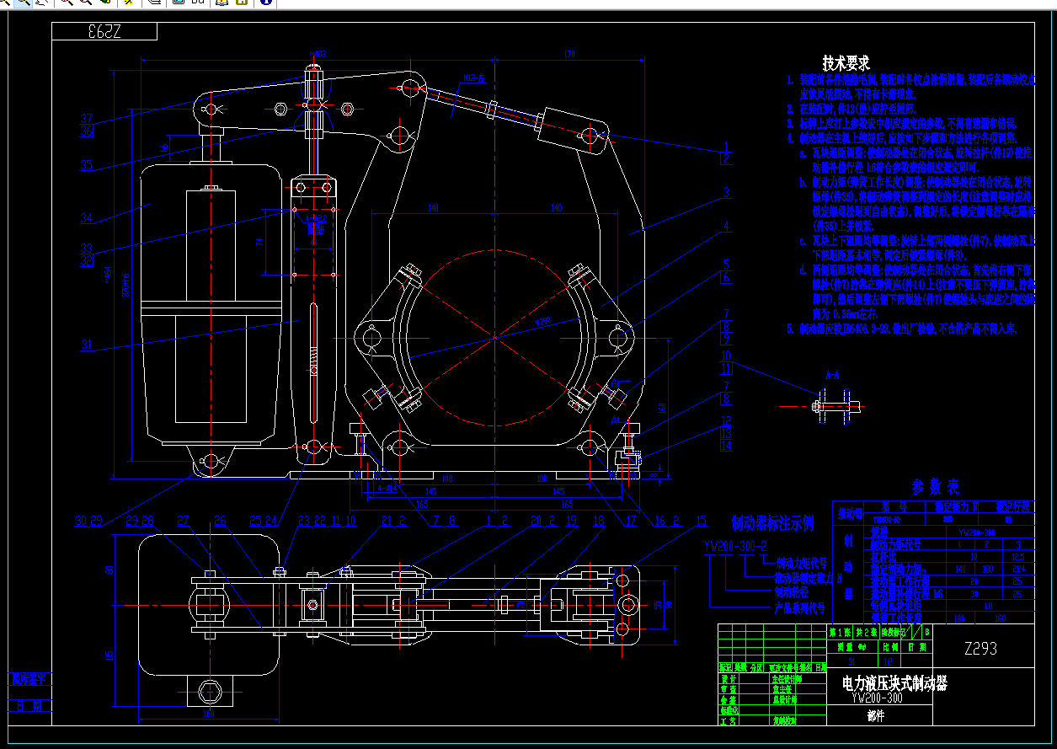Click the 设计 cell in title block
The width and height of the screenshot is (1057, 749).
pyautogui.click(x=729, y=677)
